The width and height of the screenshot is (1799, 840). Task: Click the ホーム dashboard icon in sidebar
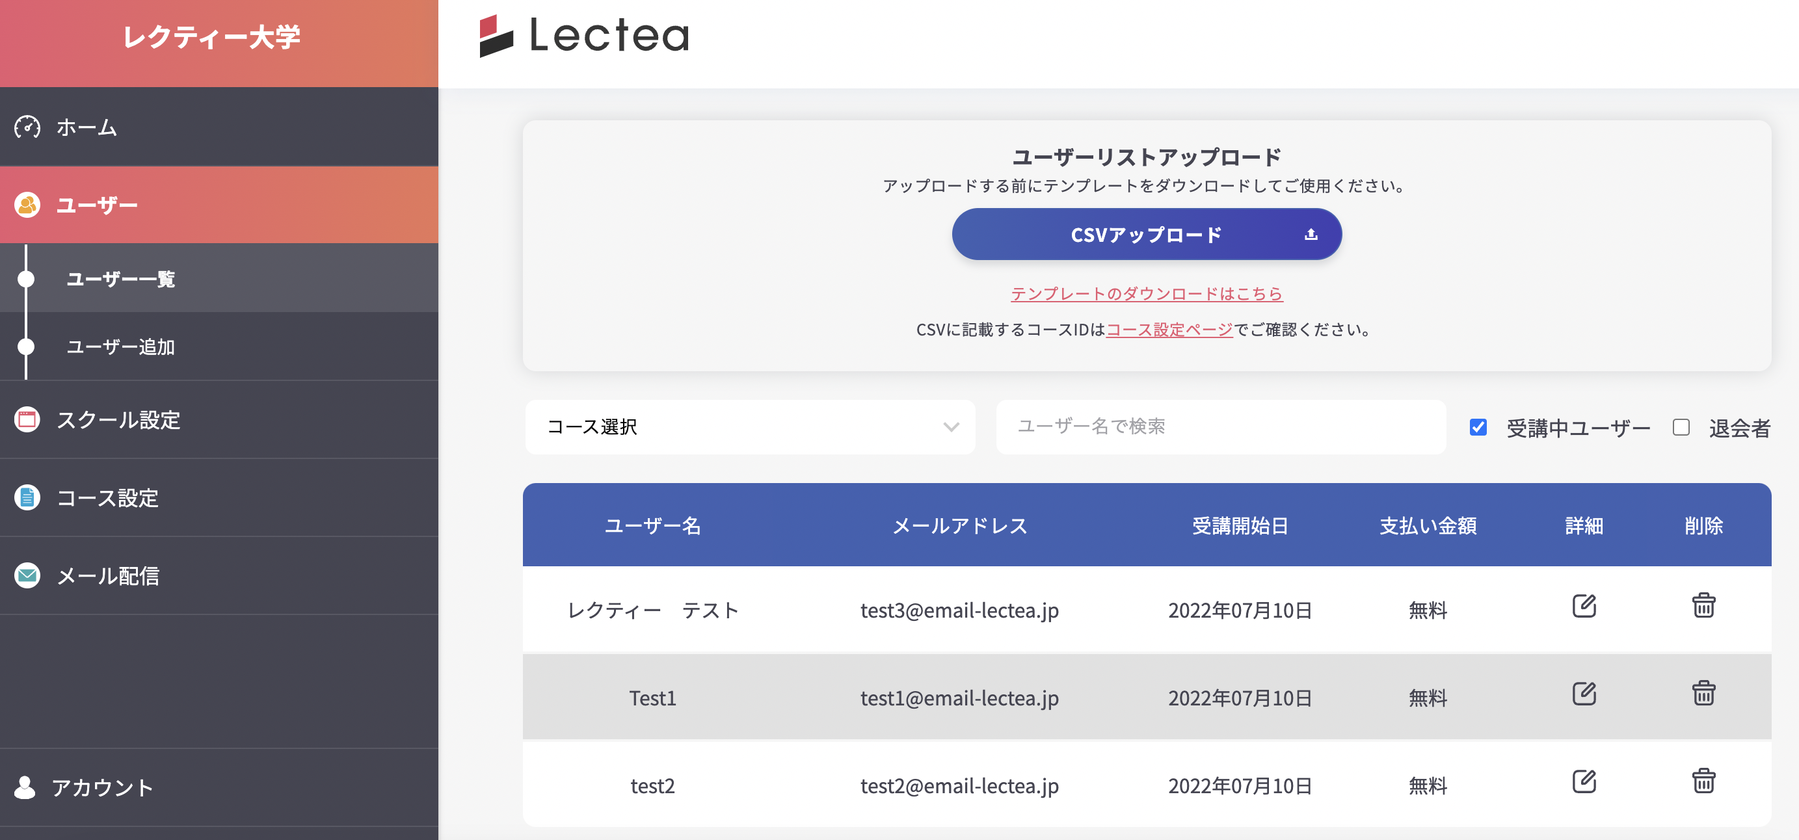click(x=27, y=127)
